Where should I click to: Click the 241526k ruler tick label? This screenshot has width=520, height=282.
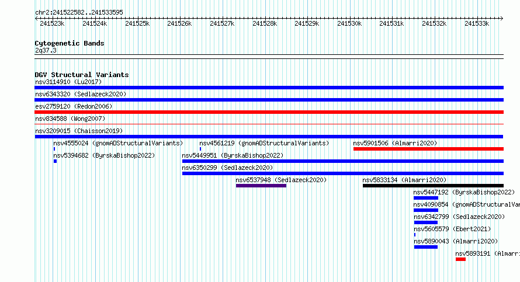coord(179,23)
